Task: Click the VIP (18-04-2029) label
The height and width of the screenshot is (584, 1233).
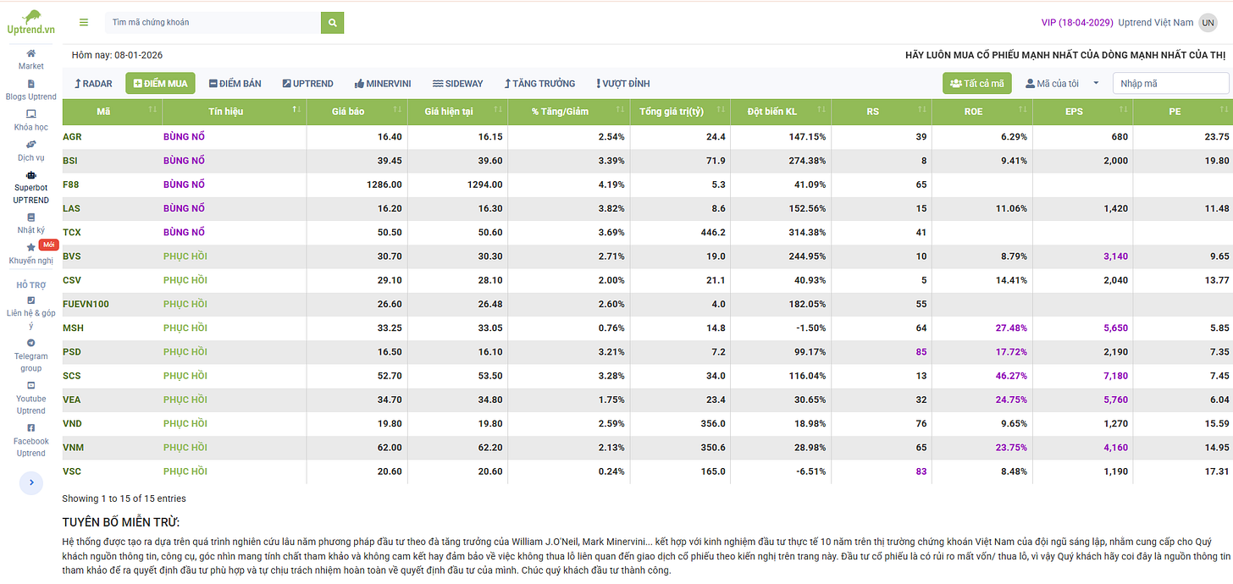Action: 1077,23
